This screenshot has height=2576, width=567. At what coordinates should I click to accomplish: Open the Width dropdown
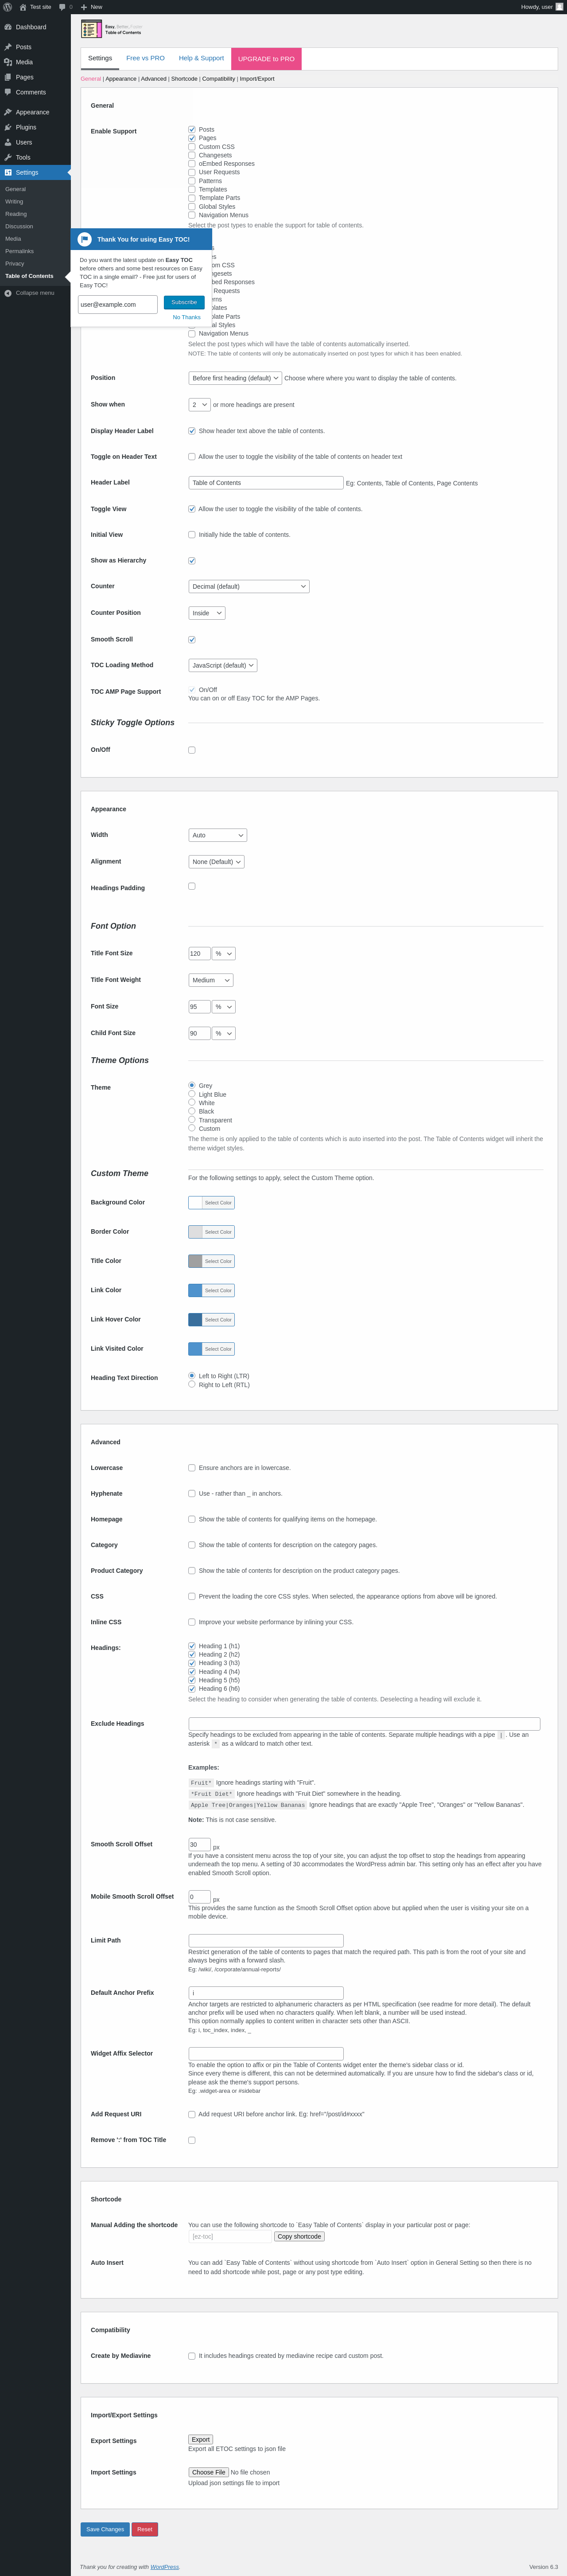218,835
